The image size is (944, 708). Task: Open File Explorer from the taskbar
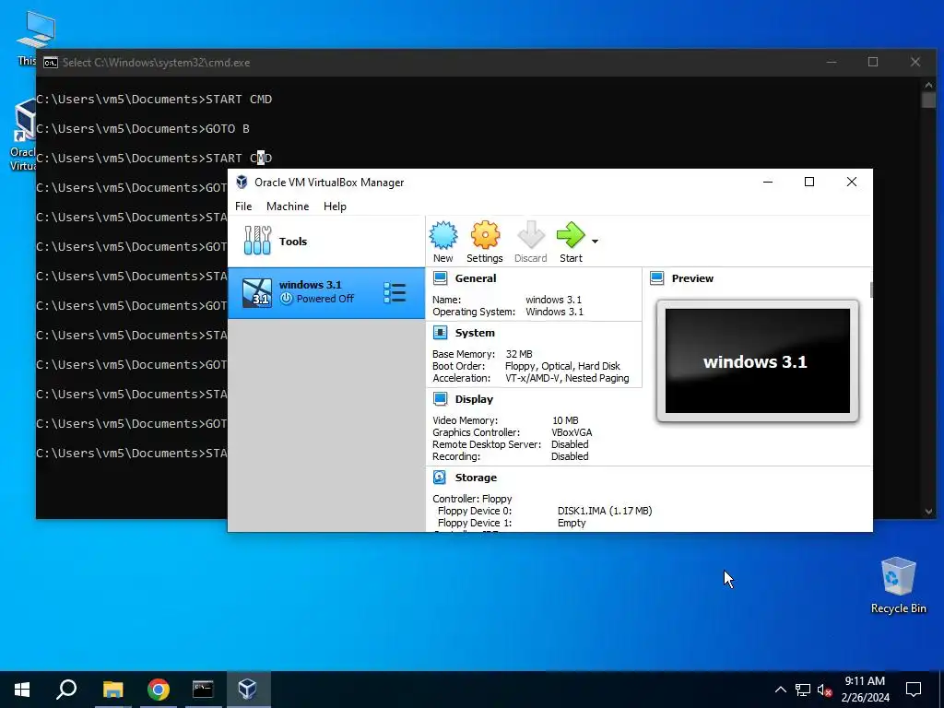coord(112,690)
